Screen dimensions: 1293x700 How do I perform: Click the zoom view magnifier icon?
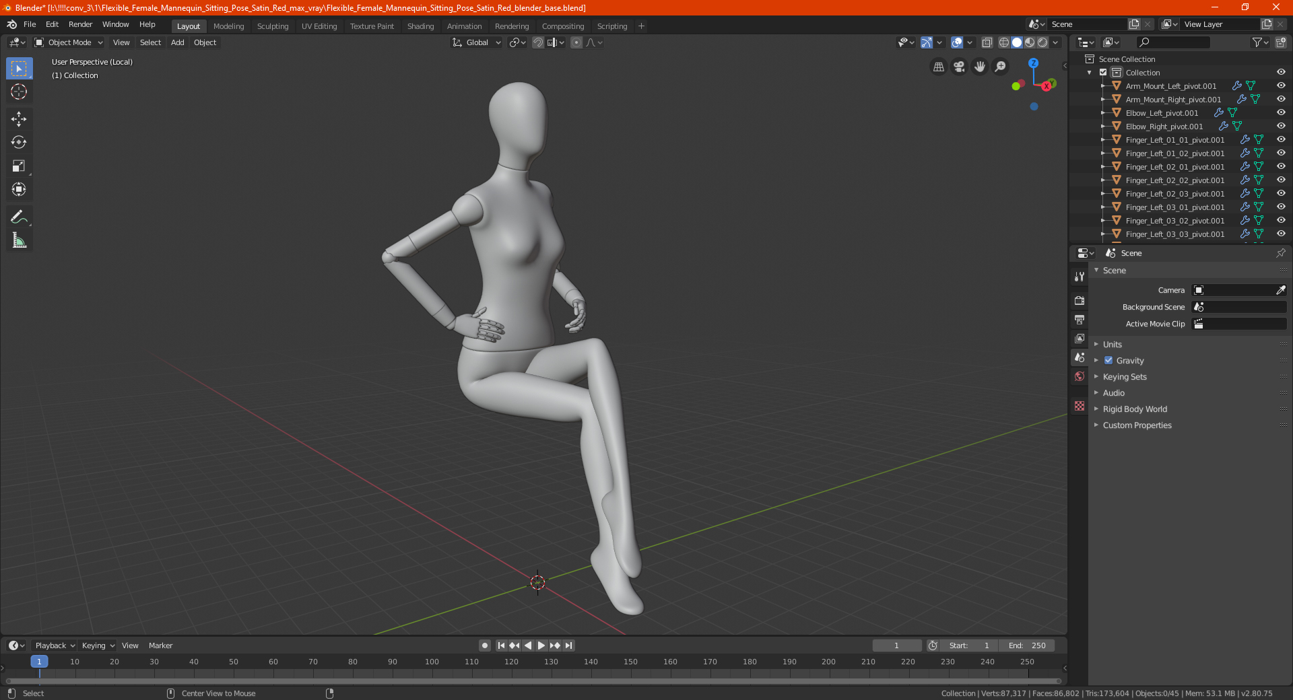click(1001, 67)
